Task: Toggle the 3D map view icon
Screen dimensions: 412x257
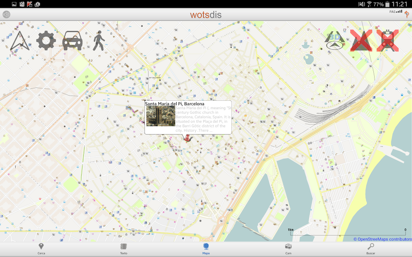Action: (335, 41)
